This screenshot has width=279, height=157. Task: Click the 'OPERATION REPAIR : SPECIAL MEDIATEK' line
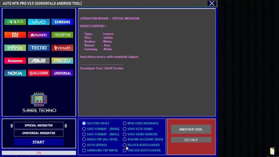point(110,18)
